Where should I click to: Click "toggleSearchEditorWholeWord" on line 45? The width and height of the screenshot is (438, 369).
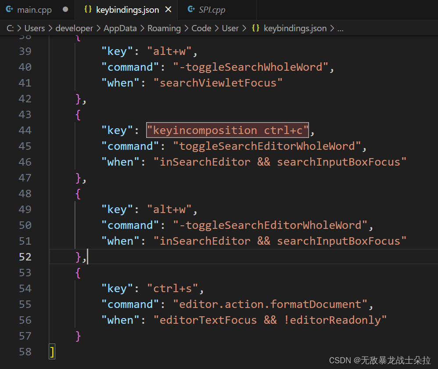click(267, 146)
